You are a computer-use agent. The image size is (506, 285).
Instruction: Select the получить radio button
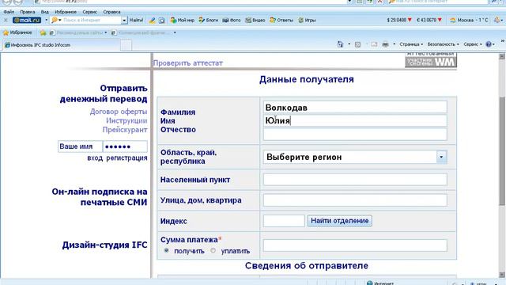pyautogui.click(x=167, y=250)
